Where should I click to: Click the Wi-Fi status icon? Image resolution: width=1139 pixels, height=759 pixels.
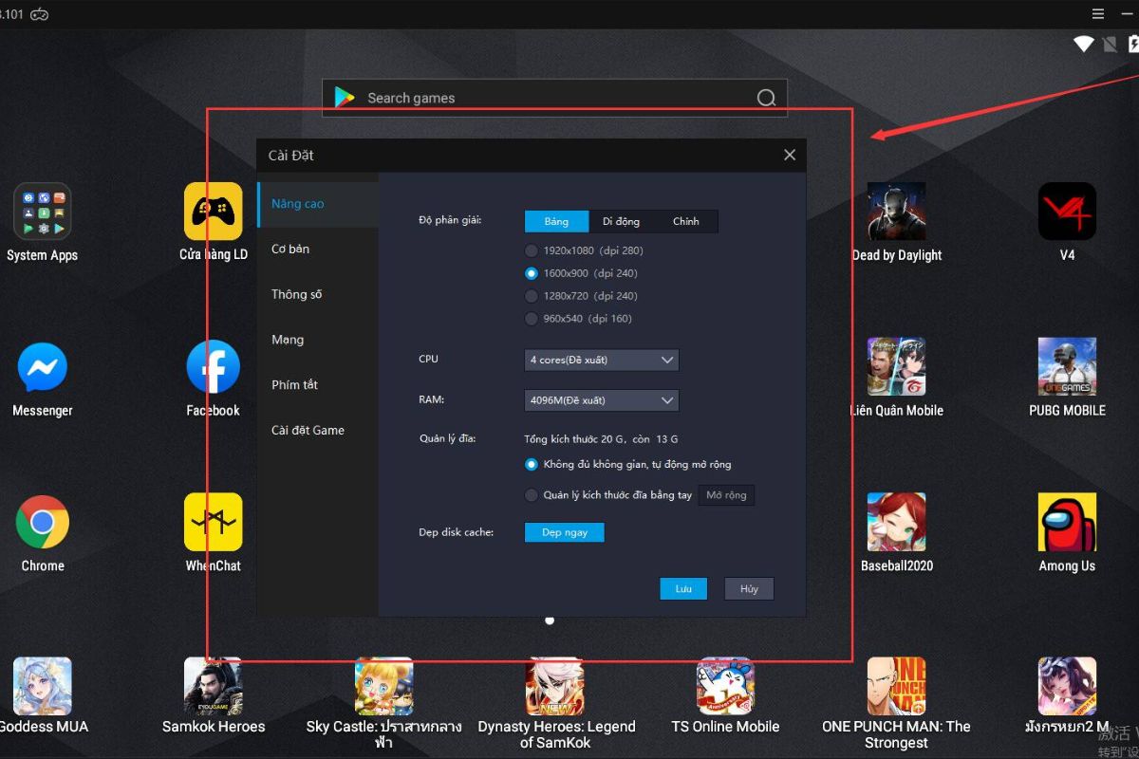point(1083,44)
